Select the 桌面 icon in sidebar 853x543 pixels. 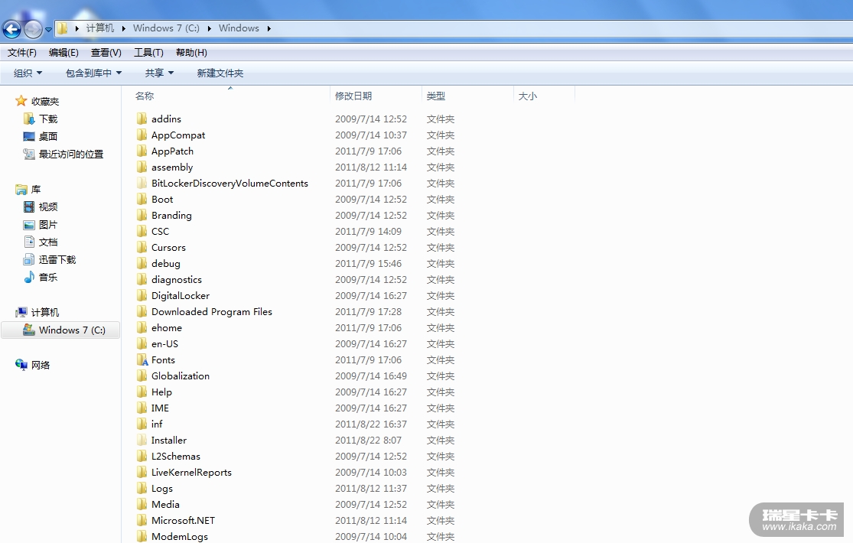[x=29, y=136]
